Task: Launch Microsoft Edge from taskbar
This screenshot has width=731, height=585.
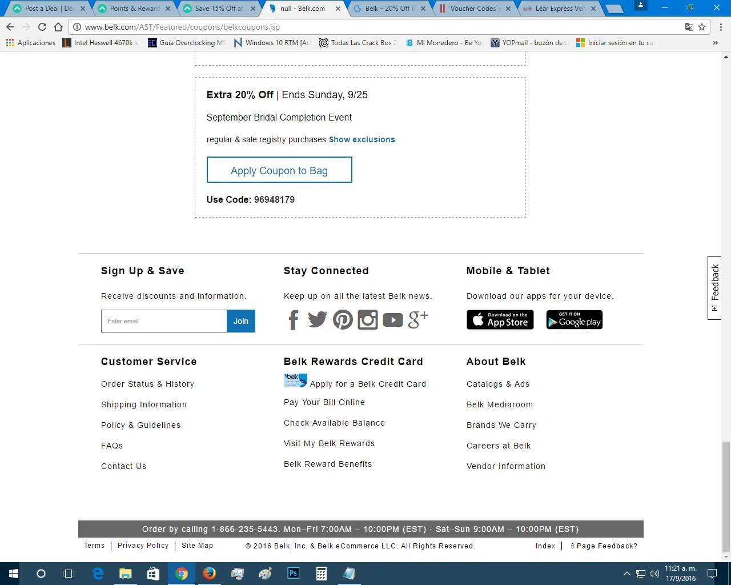Action: pos(98,574)
